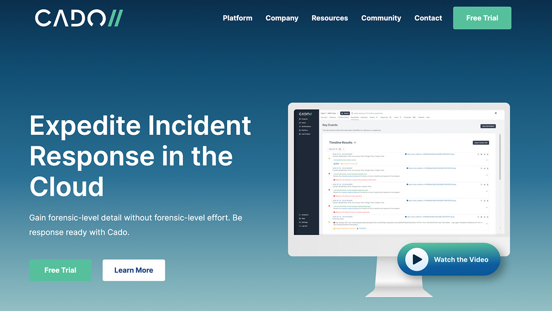552x311 pixels.
Task: Click the Watch the Video button
Action: coord(448,259)
